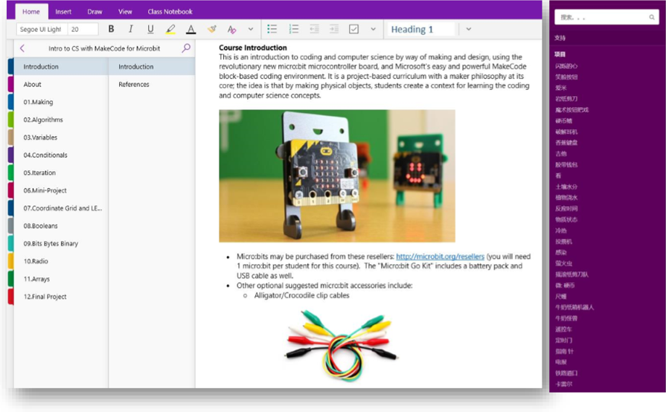This screenshot has width=666, height=412.
Task: Open the 08.Booleans section
Action: [x=61, y=226]
